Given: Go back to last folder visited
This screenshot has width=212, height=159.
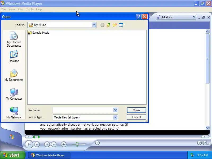Looking at the screenshot, I should tap(102, 25).
